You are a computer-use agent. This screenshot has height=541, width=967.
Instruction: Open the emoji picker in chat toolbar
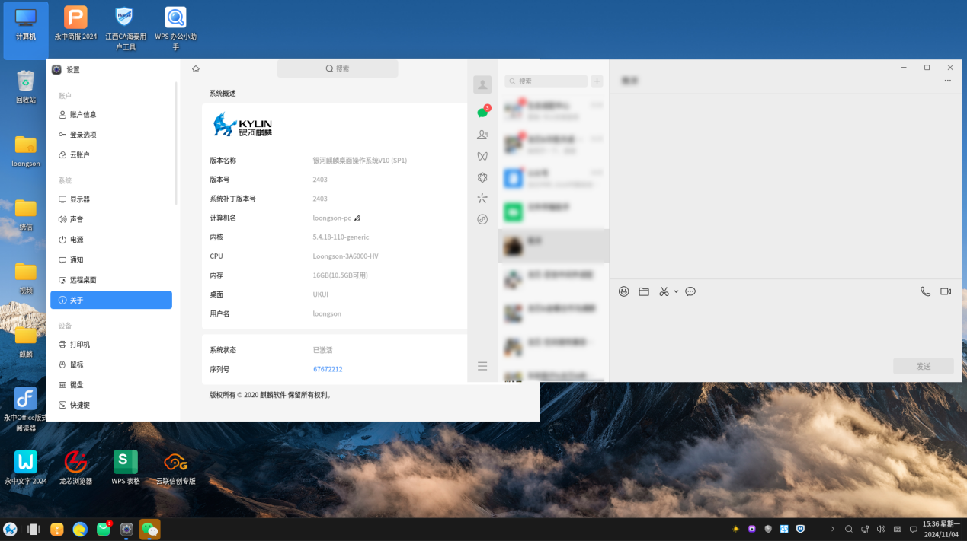point(623,291)
